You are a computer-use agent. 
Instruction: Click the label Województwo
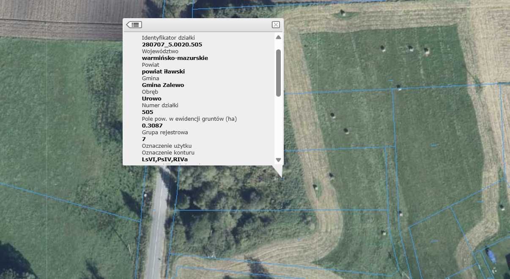point(160,51)
